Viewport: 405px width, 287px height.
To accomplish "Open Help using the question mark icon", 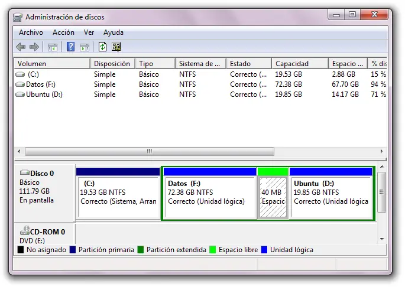I will click(70, 47).
